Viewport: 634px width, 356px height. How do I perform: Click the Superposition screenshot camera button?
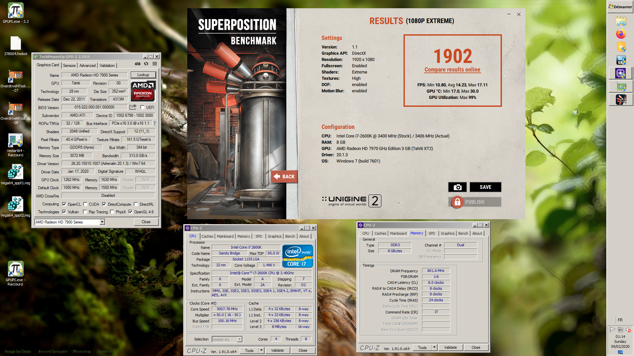[457, 187]
